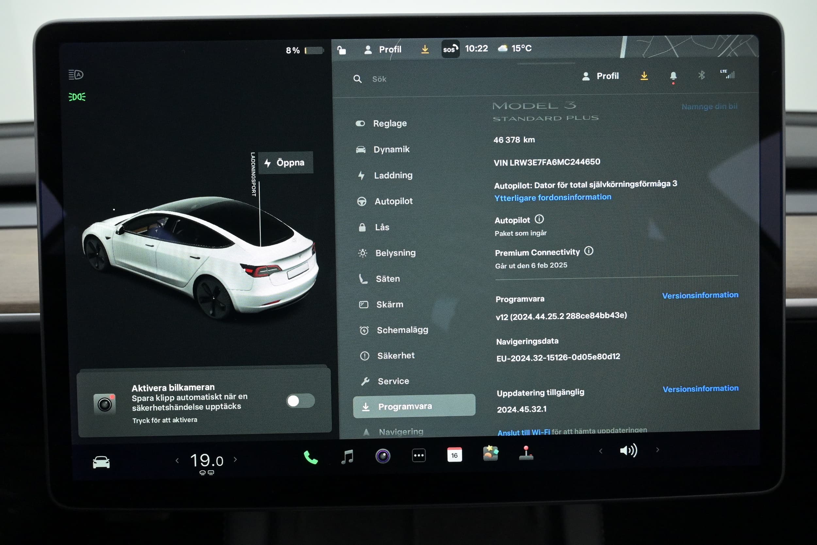Tap the auto high beam headlight icon
This screenshot has width=817, height=545.
click(x=76, y=75)
